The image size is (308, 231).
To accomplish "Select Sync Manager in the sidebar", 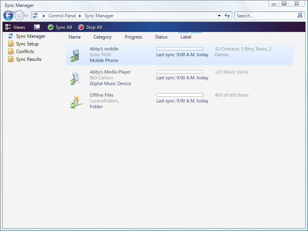I will tap(30, 36).
